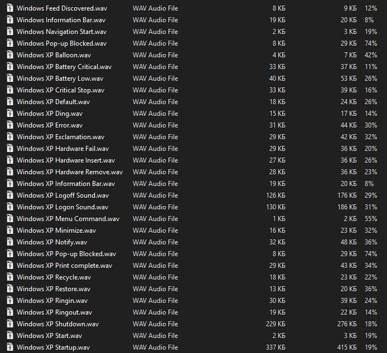Highlight the file name Windows XP Exclamation.wav
This screenshot has width=387, height=353.
(x=60, y=137)
